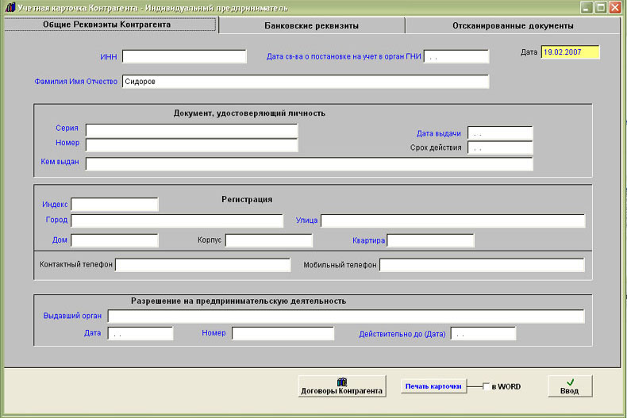627x418 pixels.
Task: Click the Кем выдан label
Action: tap(60, 162)
